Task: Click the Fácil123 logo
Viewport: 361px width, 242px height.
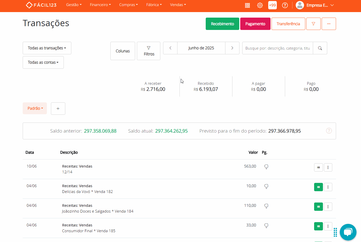Action: (x=41, y=5)
